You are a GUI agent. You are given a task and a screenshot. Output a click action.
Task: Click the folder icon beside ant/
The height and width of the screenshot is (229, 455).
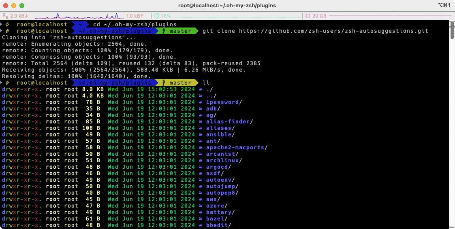pyautogui.click(x=201, y=141)
